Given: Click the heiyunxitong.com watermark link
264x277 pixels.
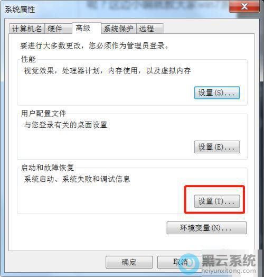Looking at the screenshot, I should tap(229, 271).
